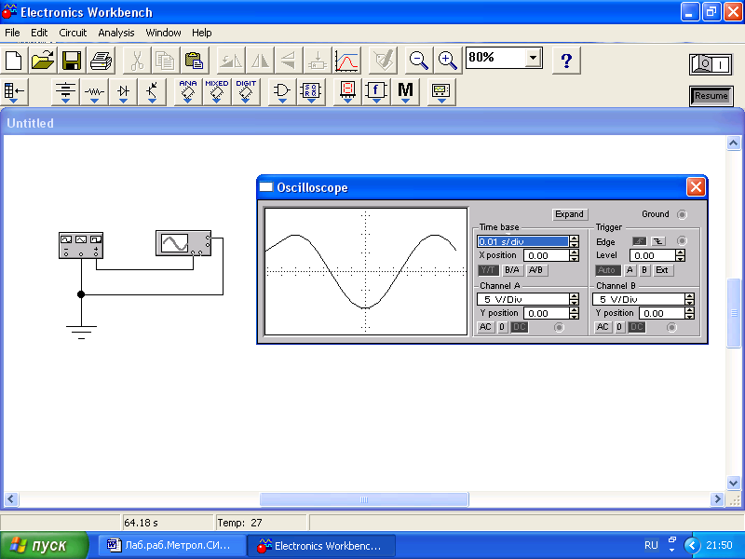This screenshot has width=745, height=559.
Task: Zoom in the circuit view
Action: pyautogui.click(x=448, y=61)
